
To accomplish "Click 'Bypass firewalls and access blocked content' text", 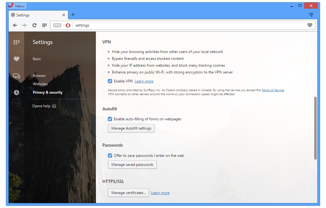I will [148, 59].
